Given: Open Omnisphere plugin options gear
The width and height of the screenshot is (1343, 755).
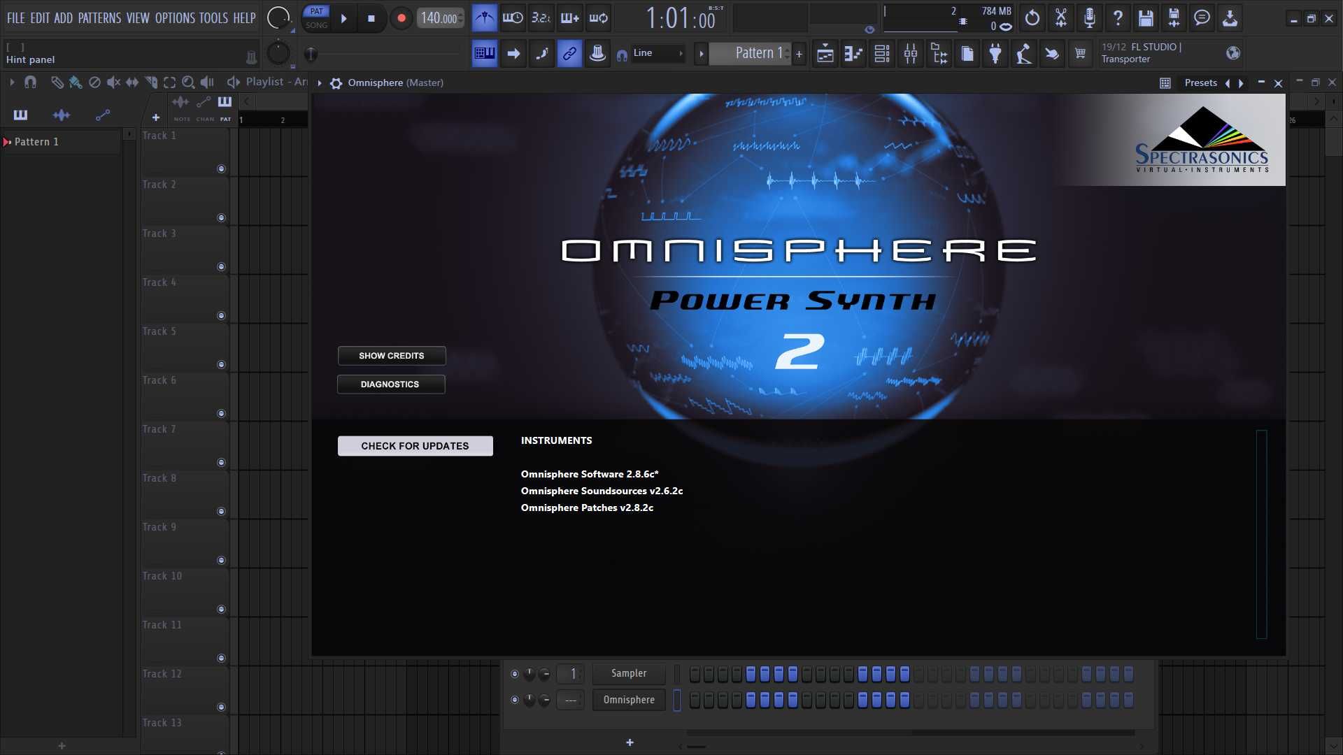Looking at the screenshot, I should (x=336, y=83).
